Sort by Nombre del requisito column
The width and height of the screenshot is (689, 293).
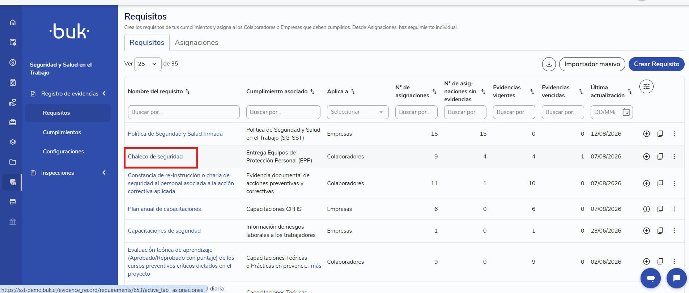[188, 92]
